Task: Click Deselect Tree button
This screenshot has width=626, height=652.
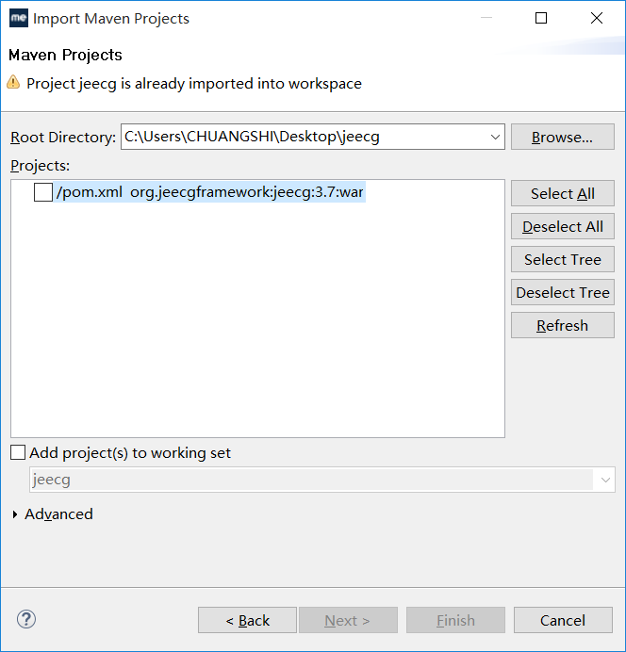Action: click(x=562, y=292)
